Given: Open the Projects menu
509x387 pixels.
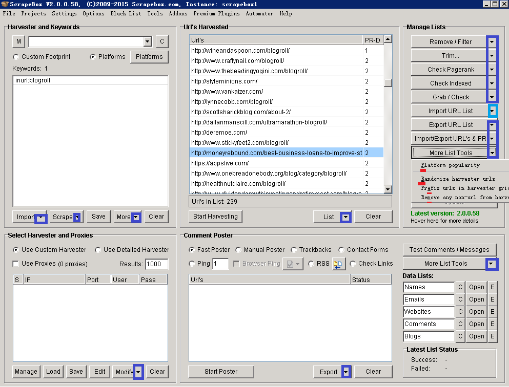Looking at the screenshot, I should 33,14.
